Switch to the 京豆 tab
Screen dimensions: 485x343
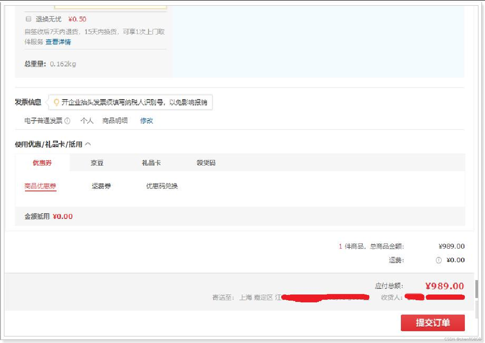pos(97,163)
